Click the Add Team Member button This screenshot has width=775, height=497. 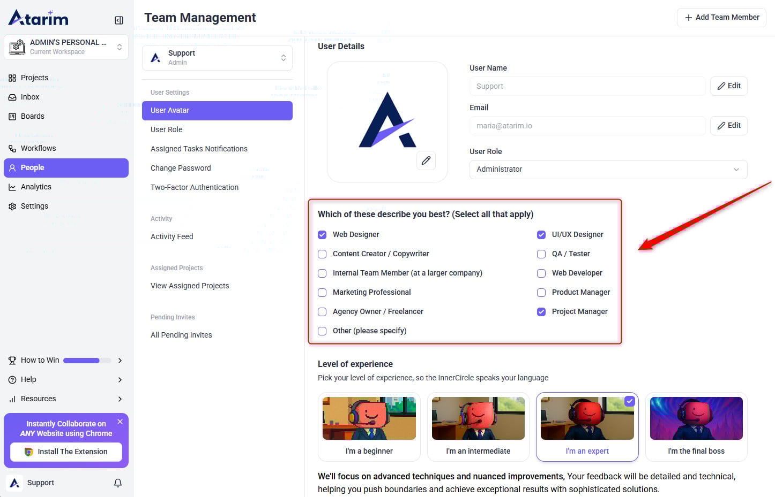click(721, 17)
